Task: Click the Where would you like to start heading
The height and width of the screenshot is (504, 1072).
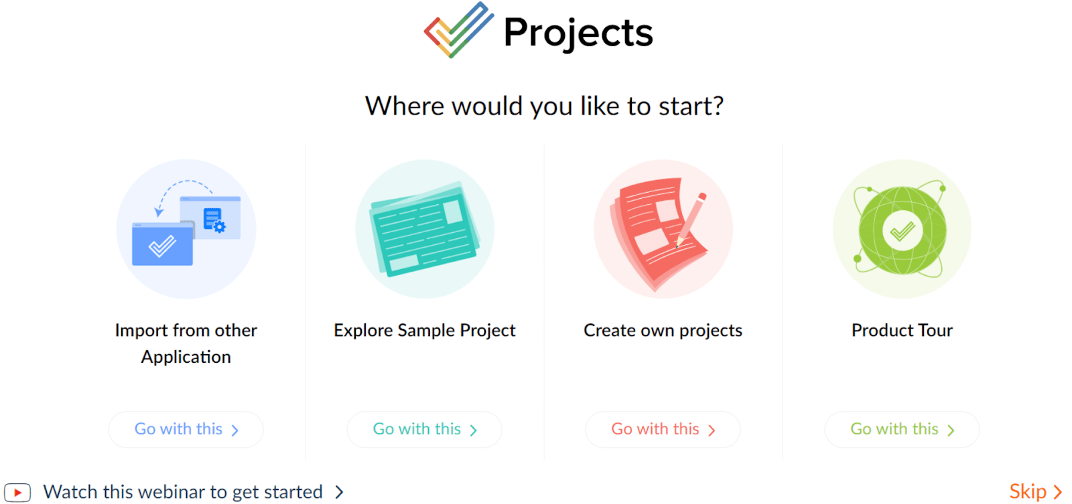Action: coord(543,105)
